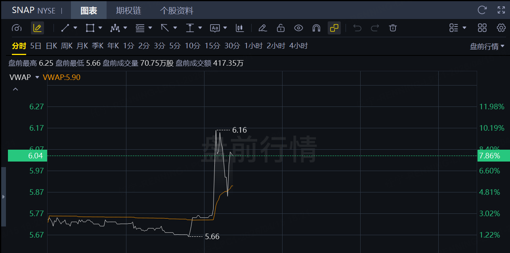Click the SNAP ticker symbol
This screenshot has height=253, width=510.
[x=23, y=10]
